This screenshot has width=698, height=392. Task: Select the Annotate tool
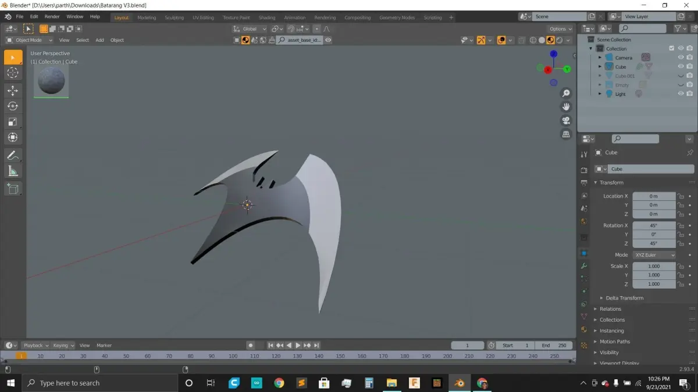pyautogui.click(x=13, y=156)
